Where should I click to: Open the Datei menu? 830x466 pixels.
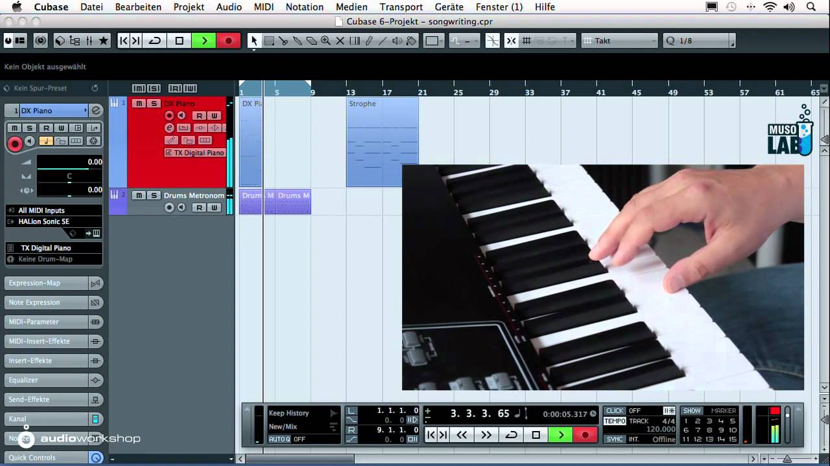pos(91,7)
